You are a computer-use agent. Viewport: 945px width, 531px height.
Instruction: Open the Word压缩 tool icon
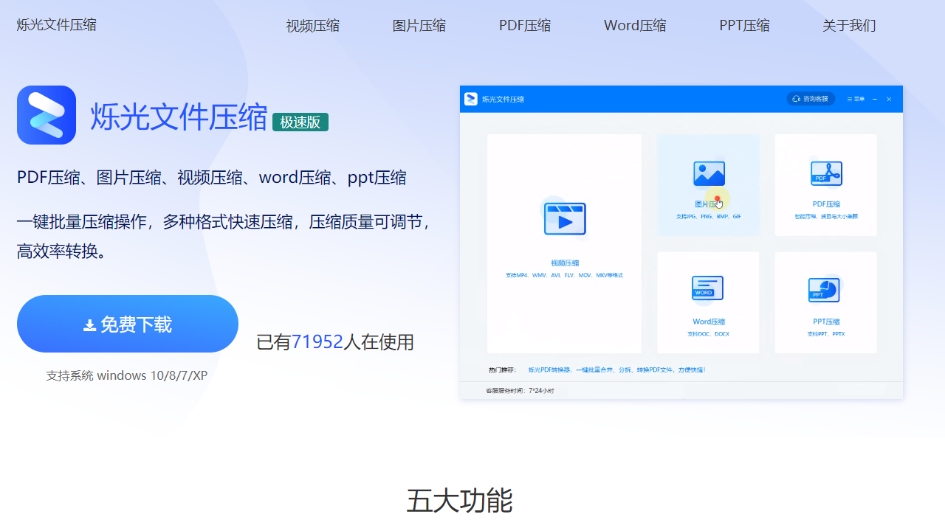708,289
